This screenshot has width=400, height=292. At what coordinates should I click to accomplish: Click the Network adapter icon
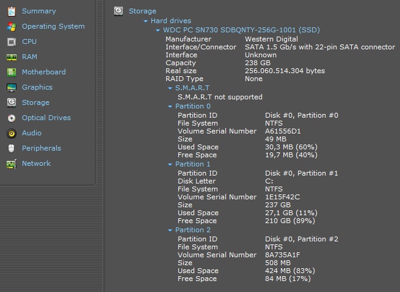pyautogui.click(x=11, y=163)
